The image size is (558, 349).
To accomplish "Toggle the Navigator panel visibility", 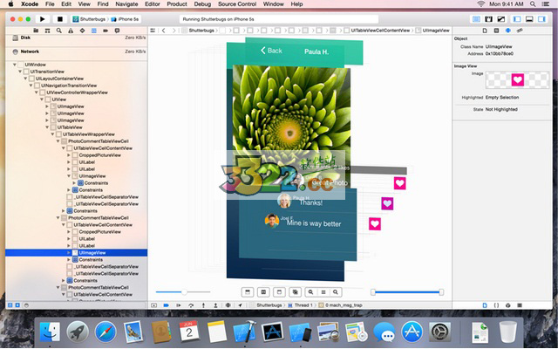I will click(x=517, y=19).
